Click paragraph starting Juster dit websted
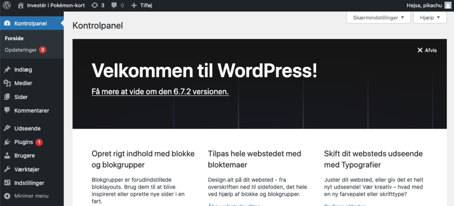The image size is (454, 206). tap(375, 187)
